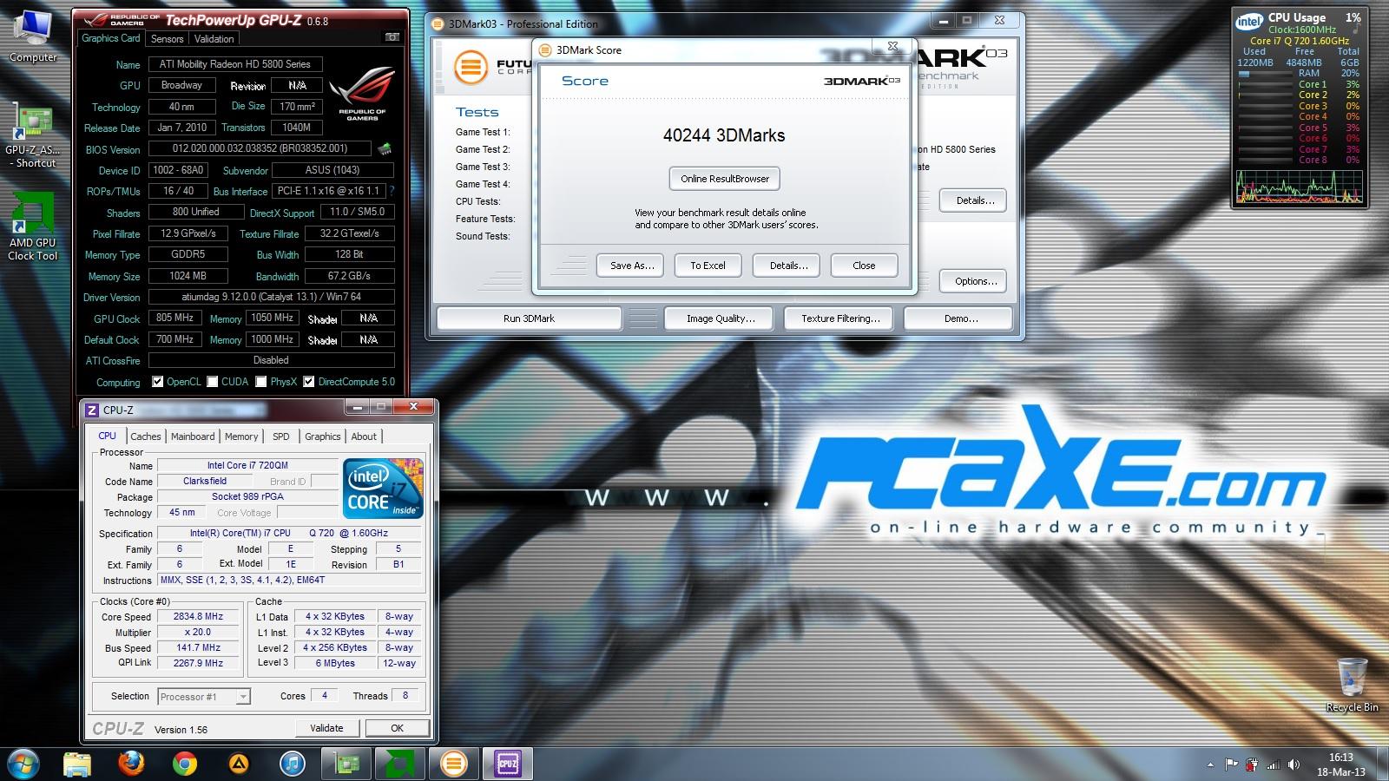1389x781 pixels.
Task: Open the Mainboard tab in CPU-Z
Action: coord(193,436)
